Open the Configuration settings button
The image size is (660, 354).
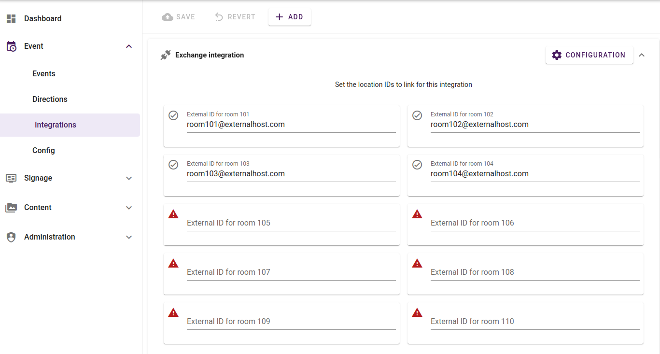pos(589,55)
